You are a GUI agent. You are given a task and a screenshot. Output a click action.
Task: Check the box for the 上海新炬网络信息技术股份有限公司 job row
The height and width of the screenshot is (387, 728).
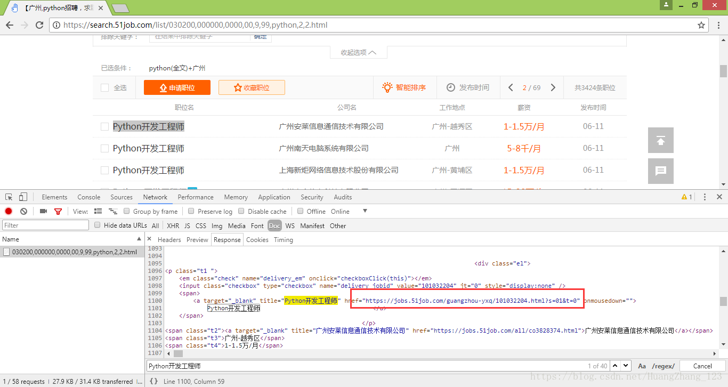pyautogui.click(x=105, y=171)
